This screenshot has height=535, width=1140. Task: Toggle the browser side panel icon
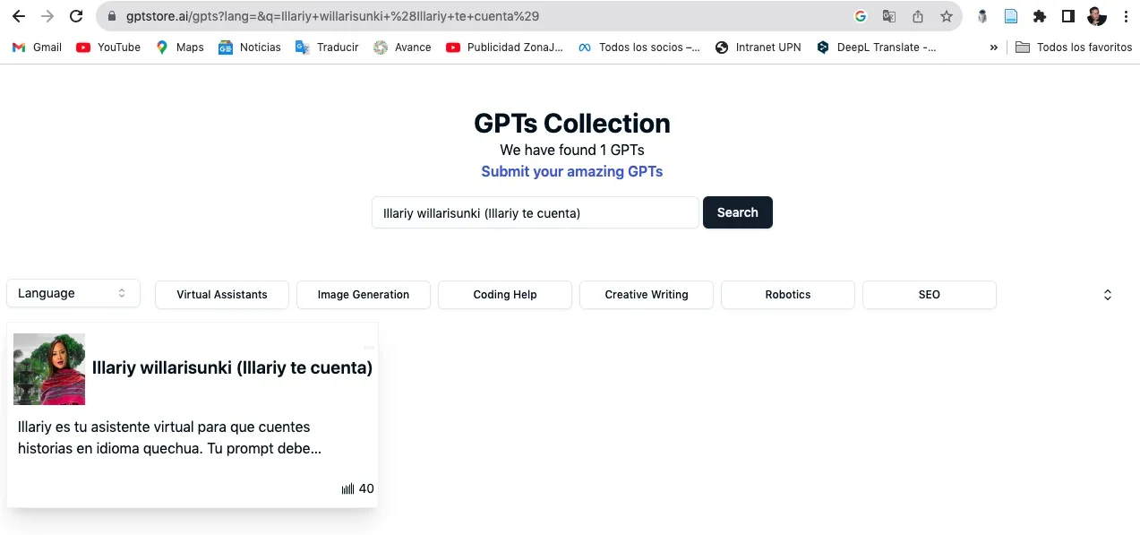(x=1067, y=16)
